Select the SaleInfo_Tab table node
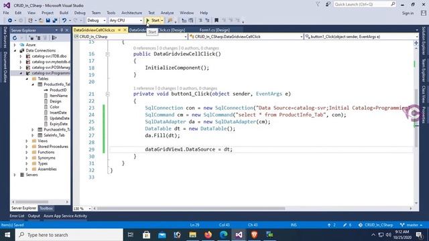 click(x=54, y=135)
